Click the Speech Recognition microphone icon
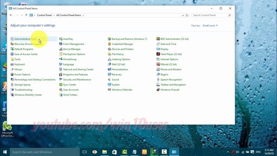Viewport: 277px width, 156px height. [158, 79]
